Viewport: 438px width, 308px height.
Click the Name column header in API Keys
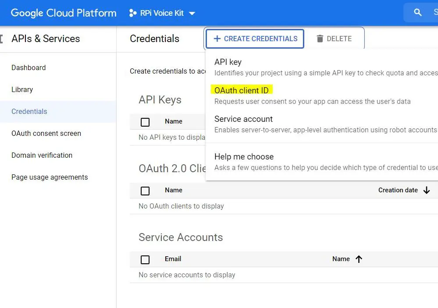click(174, 121)
